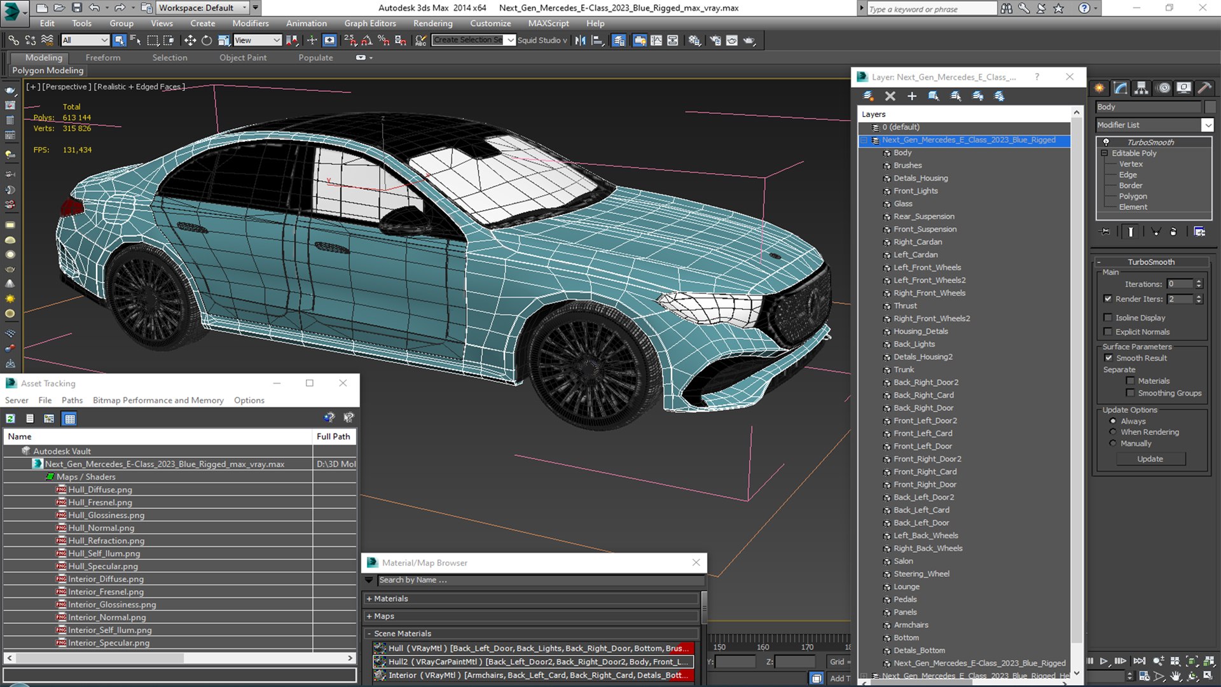
Task: Click the Save File icon in quick access toolbar
Action: [76, 8]
